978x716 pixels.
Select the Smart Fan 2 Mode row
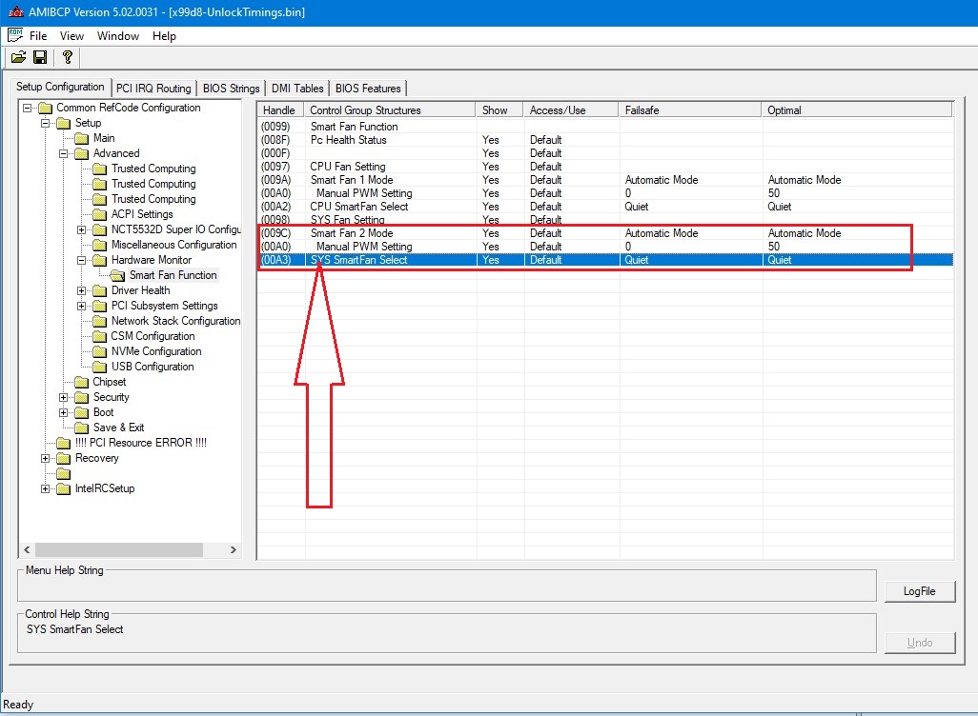pyautogui.click(x=605, y=233)
